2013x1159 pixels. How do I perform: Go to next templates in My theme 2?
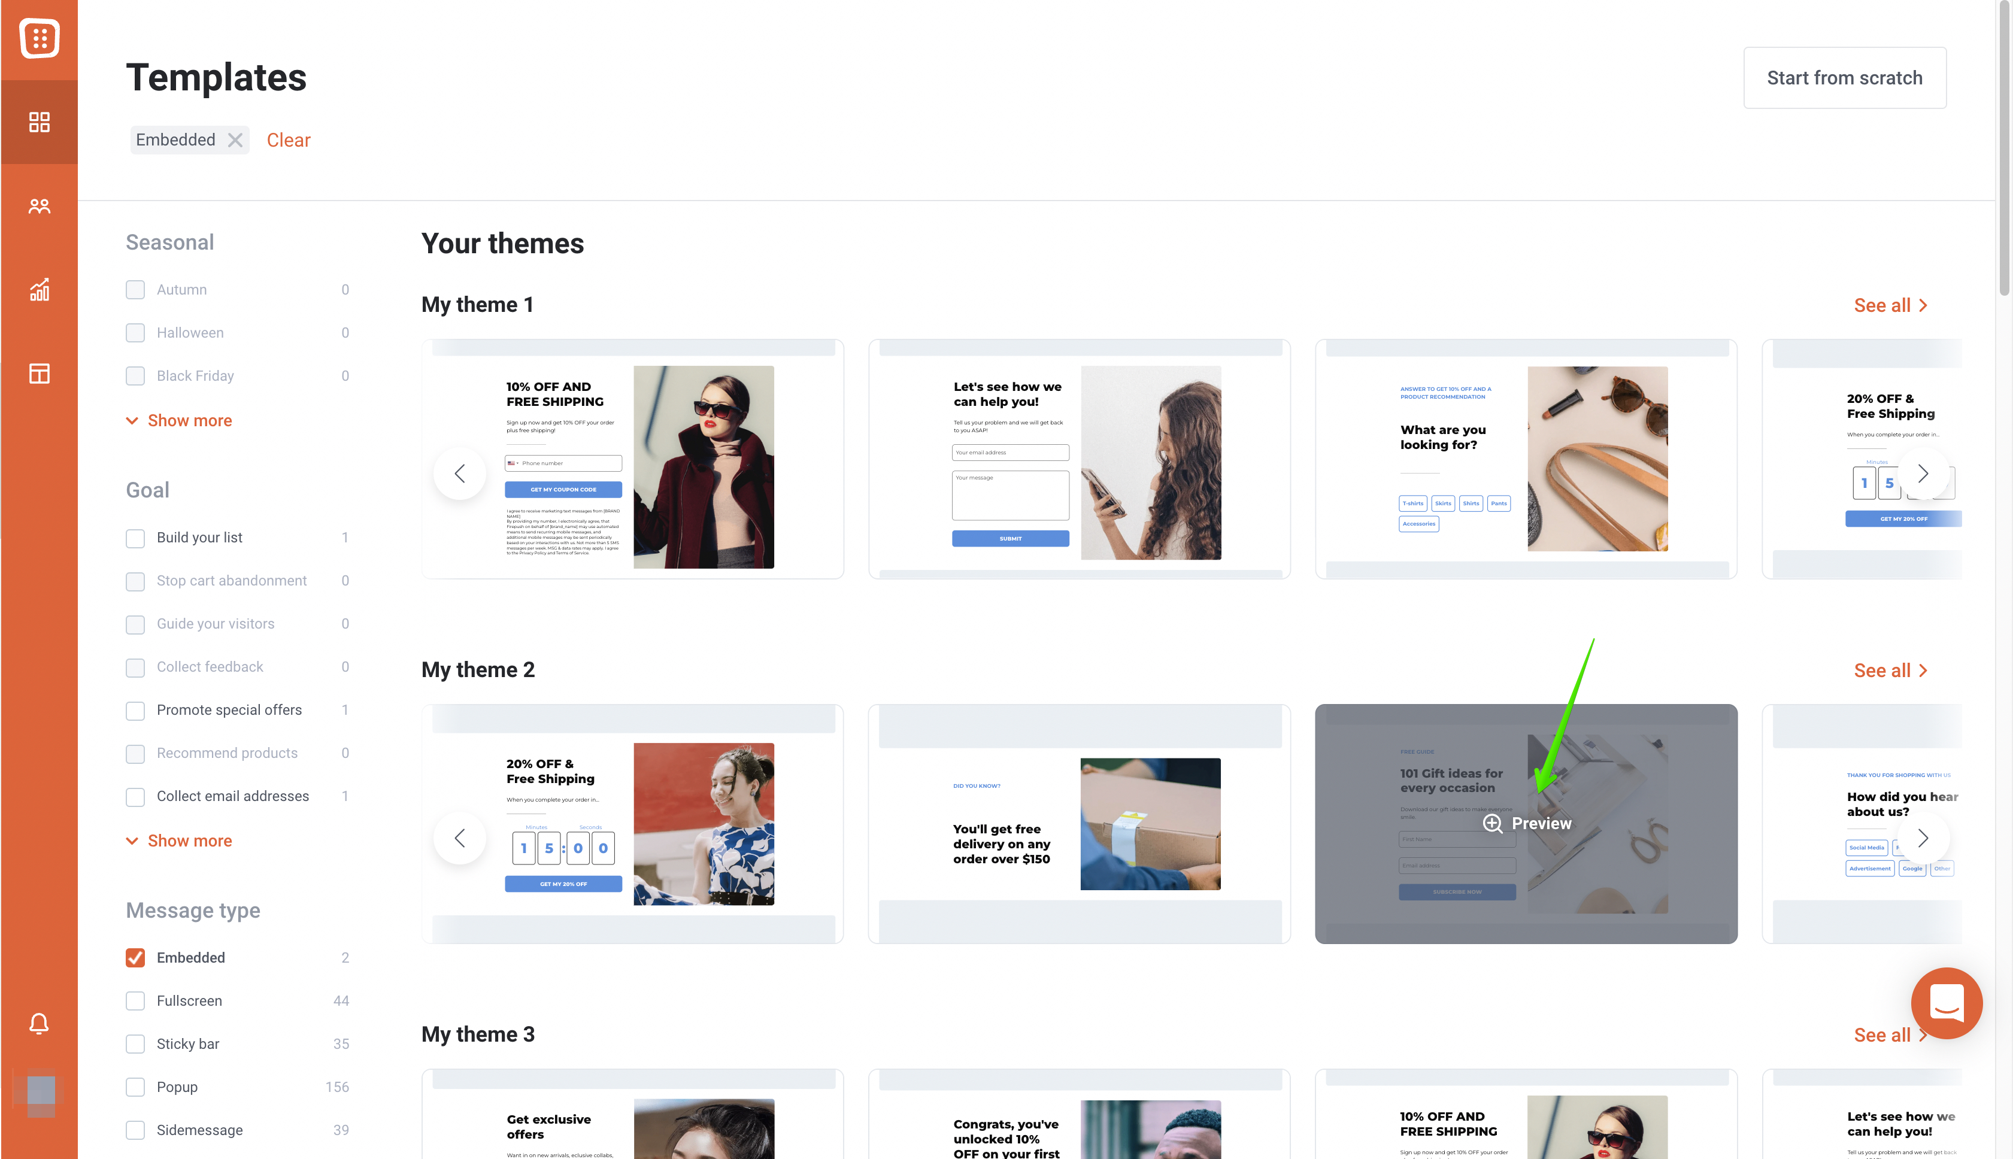coord(1923,838)
